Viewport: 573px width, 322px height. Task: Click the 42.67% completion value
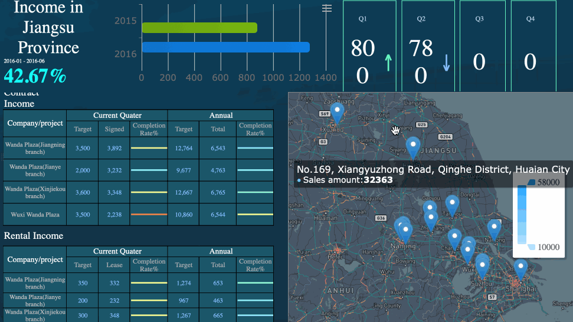click(x=35, y=76)
